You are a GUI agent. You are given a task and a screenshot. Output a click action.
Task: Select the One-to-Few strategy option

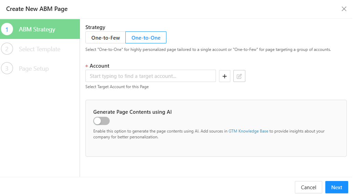(106, 38)
